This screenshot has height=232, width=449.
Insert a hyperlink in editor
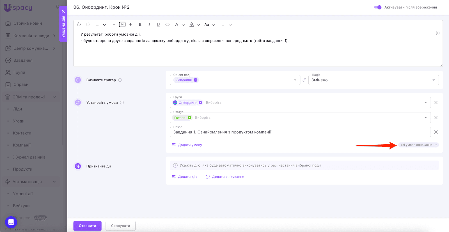pos(167,24)
